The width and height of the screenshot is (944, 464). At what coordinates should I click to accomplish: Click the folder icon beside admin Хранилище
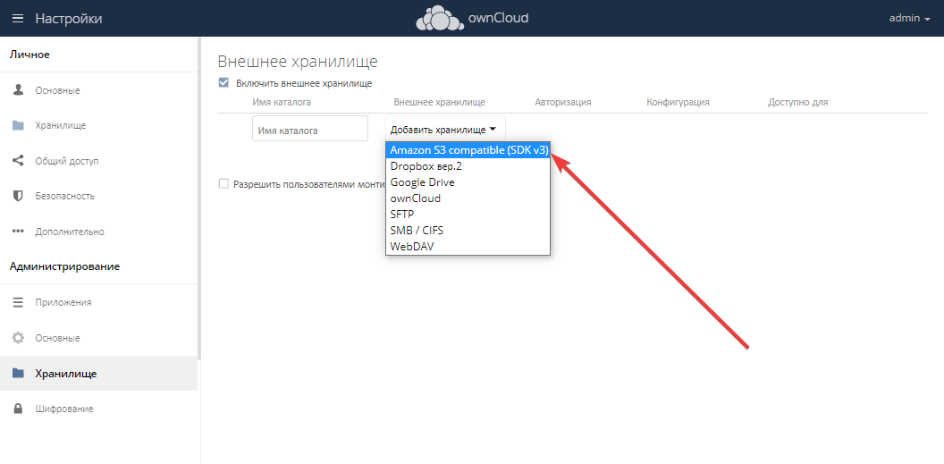18,374
